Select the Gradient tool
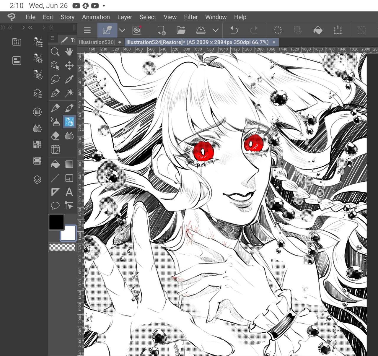The image size is (378, 356). 69,164
